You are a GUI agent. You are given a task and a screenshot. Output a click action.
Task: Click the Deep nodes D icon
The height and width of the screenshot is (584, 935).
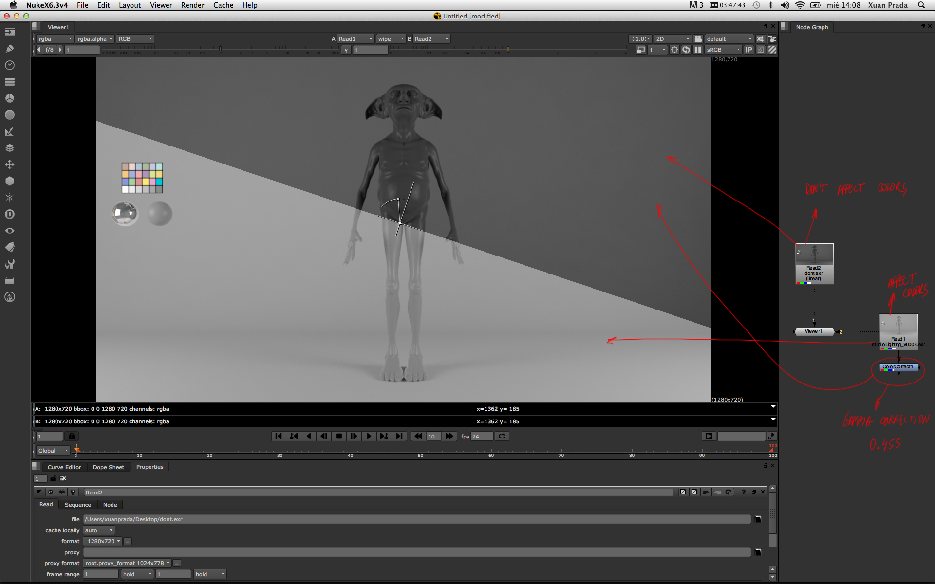tap(10, 214)
